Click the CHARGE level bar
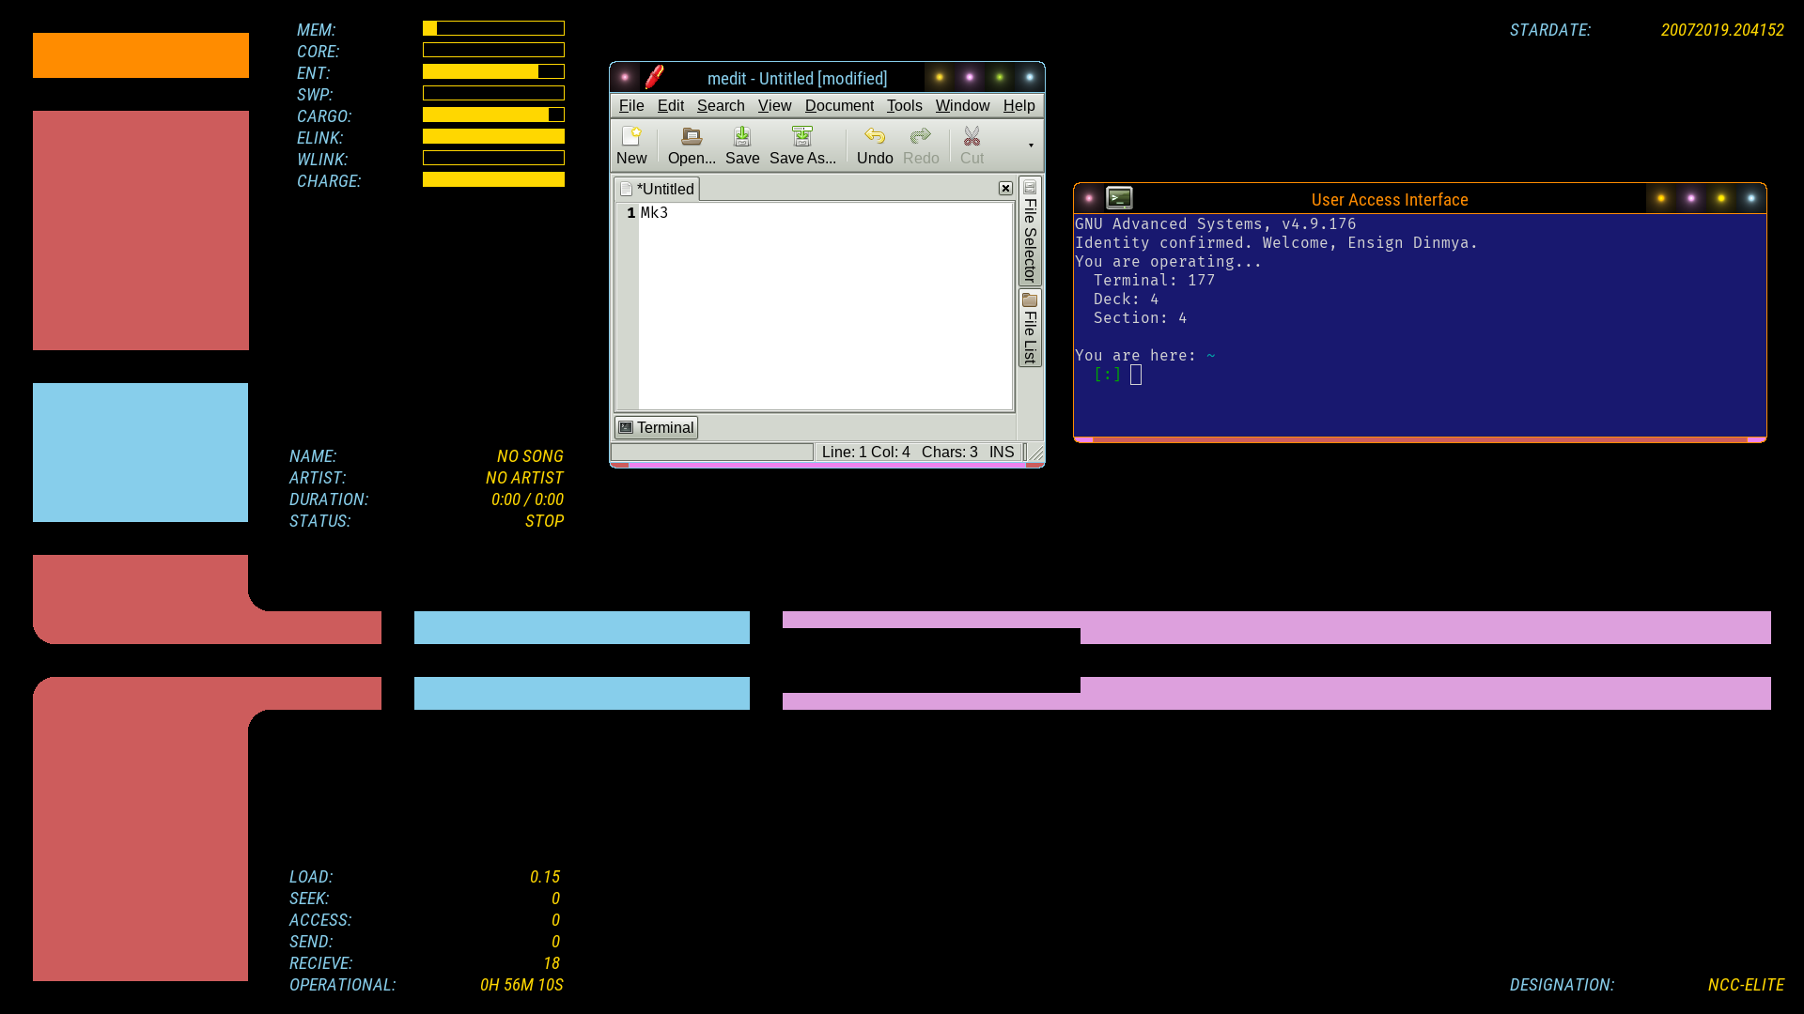This screenshot has width=1804, height=1014. tap(493, 179)
